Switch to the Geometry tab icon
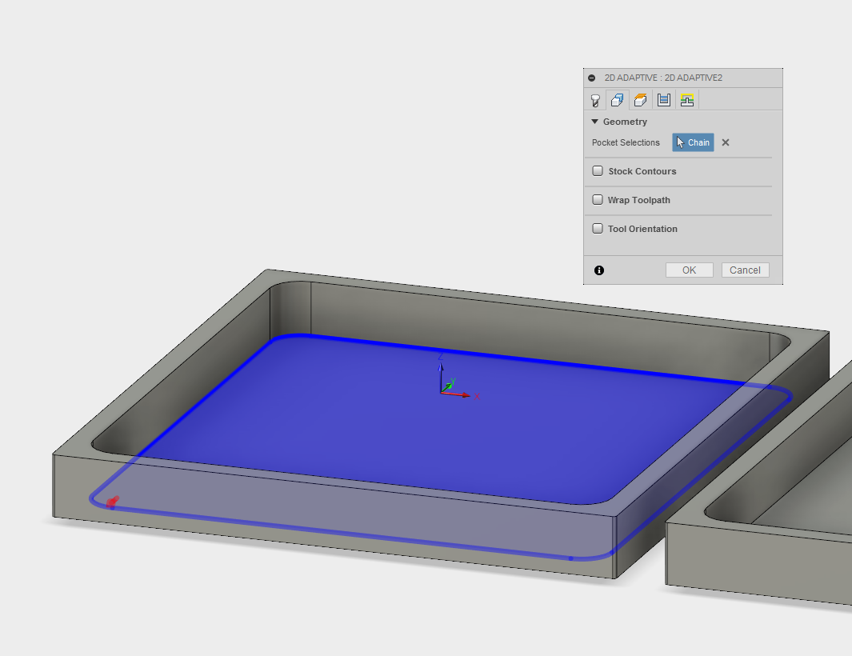Screen dimensions: 852x656 pyautogui.click(x=618, y=100)
